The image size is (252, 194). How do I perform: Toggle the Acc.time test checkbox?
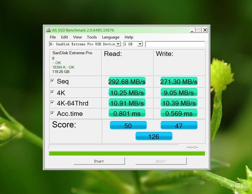click(52, 113)
